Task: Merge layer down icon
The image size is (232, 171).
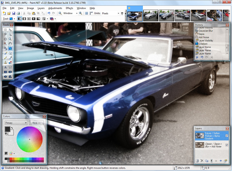Action: (x=211, y=161)
